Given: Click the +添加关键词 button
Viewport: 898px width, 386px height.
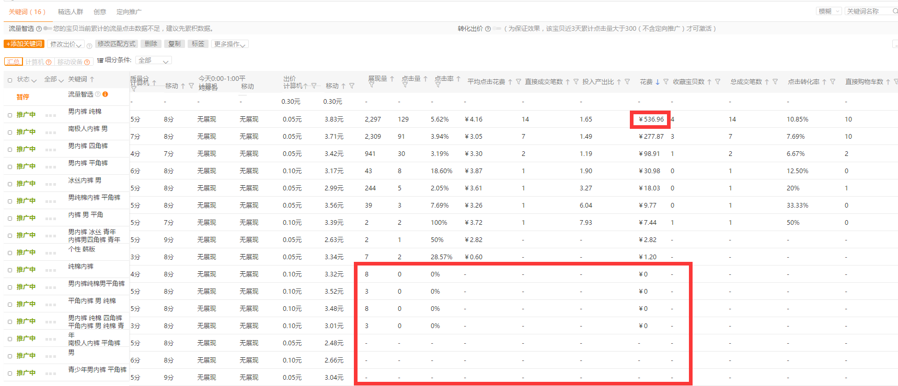Looking at the screenshot, I should [x=24, y=44].
